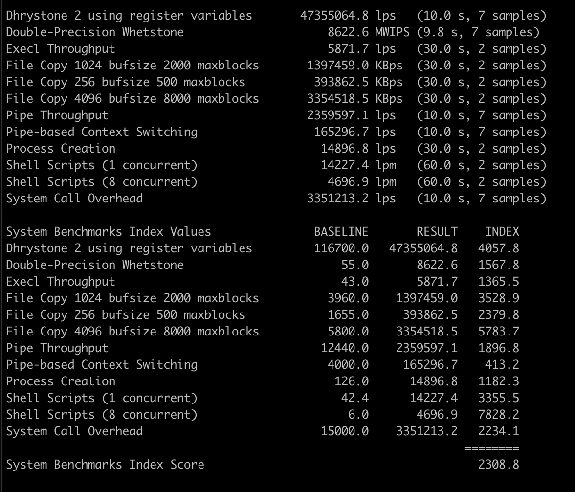
Task: Click the value 3351213.2 lps
Action: tap(351, 198)
